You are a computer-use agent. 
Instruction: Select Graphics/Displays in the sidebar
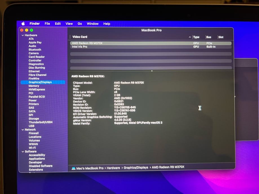pyautogui.click(x=43, y=82)
